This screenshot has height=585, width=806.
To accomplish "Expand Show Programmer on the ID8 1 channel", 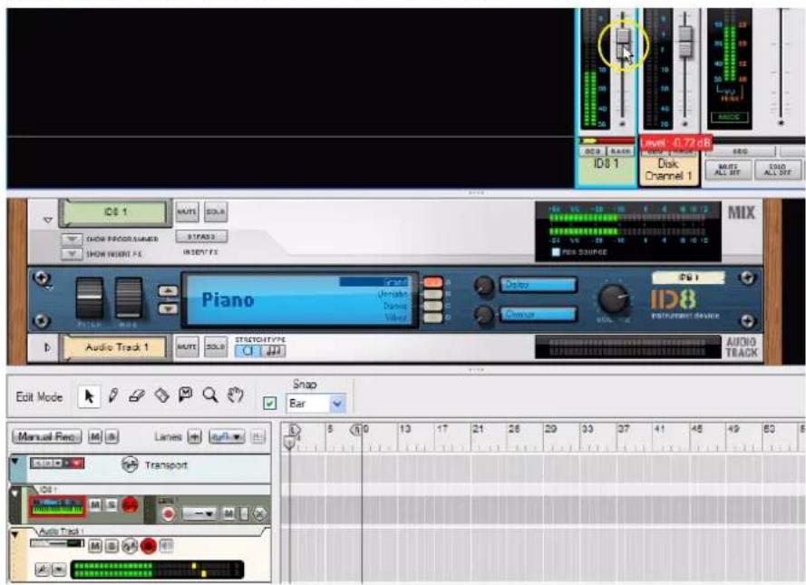I will coord(72,239).
